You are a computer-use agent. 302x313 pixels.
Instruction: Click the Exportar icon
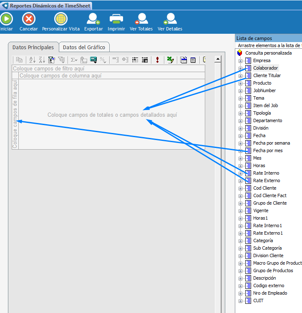click(93, 19)
